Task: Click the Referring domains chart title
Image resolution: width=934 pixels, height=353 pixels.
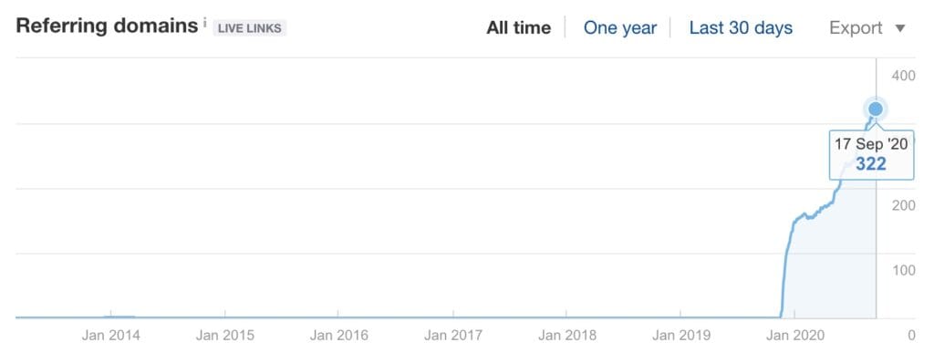Action: pos(107,26)
